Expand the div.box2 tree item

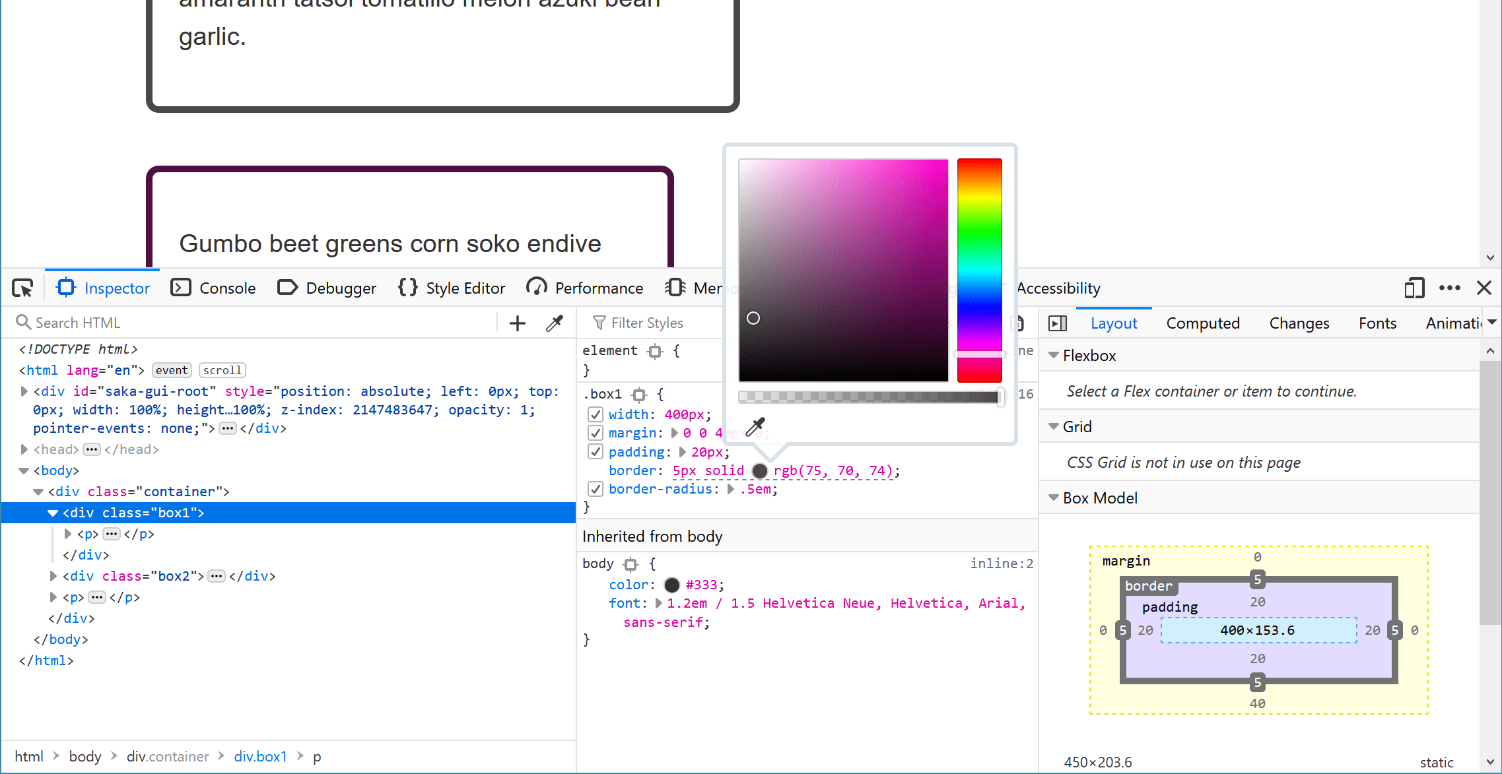tap(50, 575)
